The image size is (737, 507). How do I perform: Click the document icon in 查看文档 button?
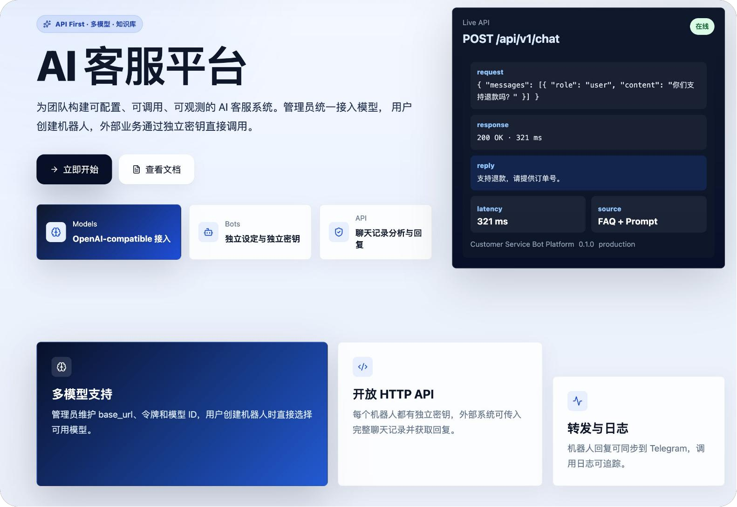tap(136, 169)
